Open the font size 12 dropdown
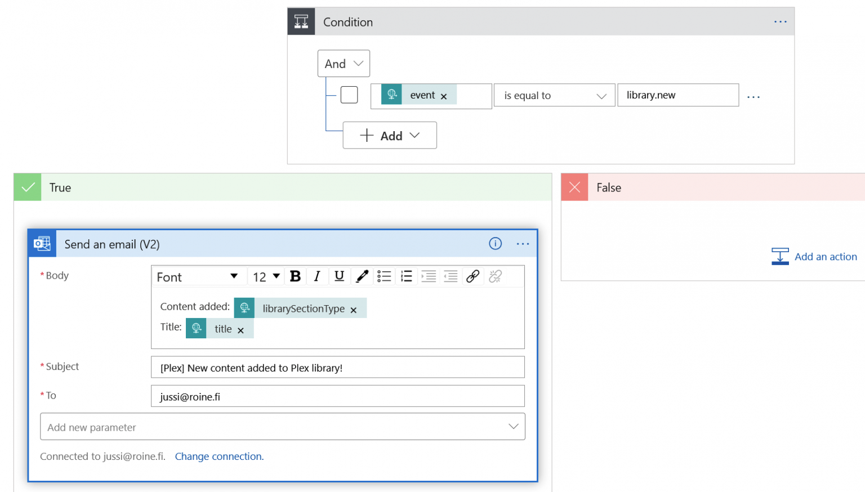The height and width of the screenshot is (492, 865). click(266, 276)
